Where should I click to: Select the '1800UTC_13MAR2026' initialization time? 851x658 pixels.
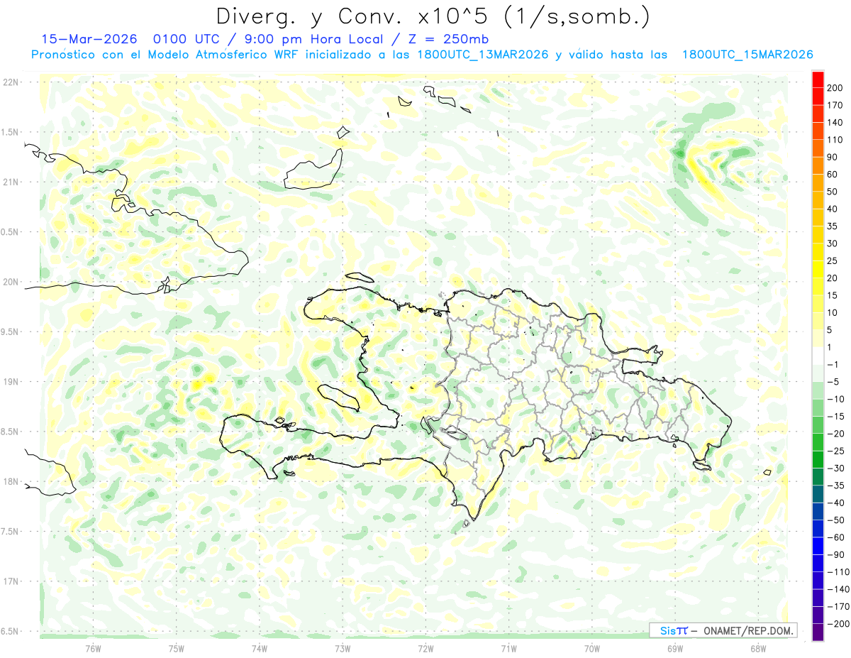[x=484, y=55]
